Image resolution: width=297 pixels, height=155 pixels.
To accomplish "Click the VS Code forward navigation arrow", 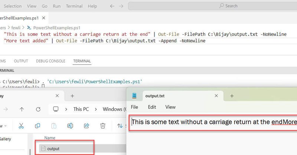I will point(121,6).
